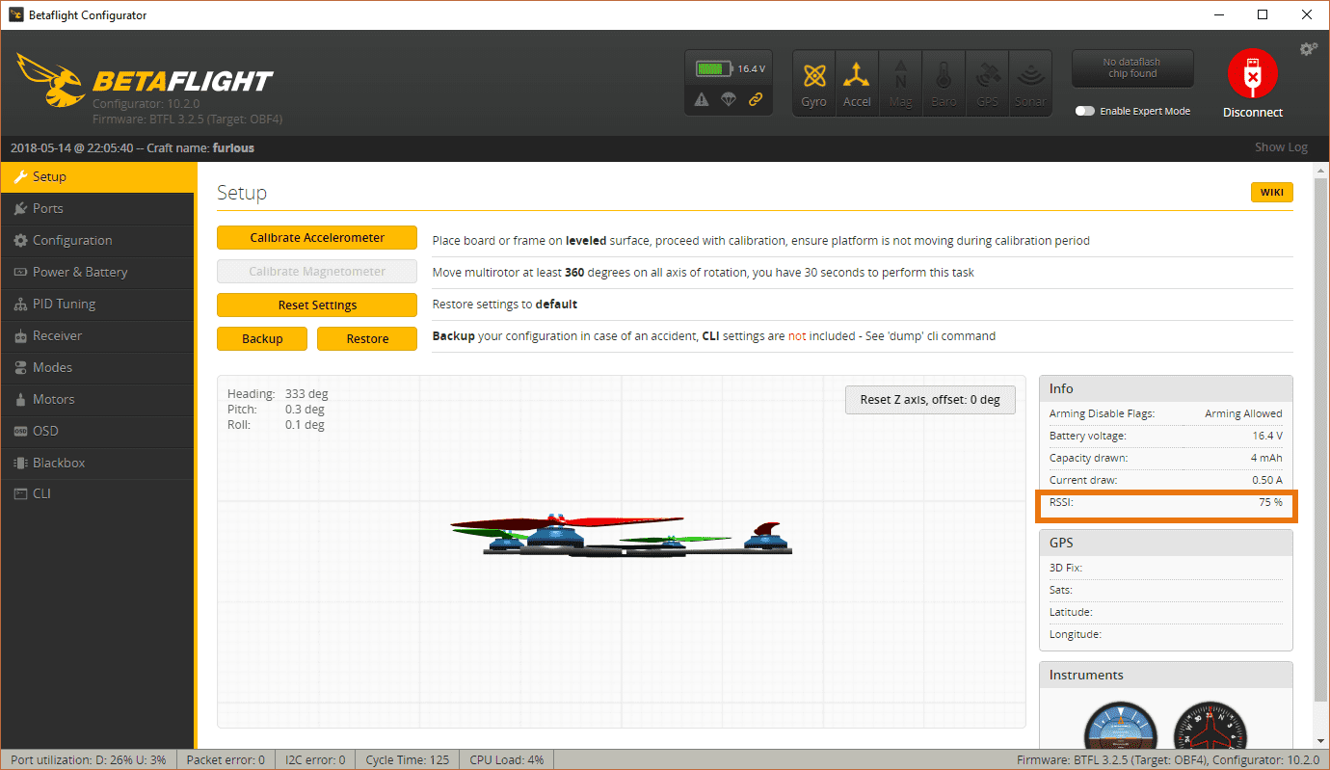Open options via the gear icon
1330x770 pixels.
(1308, 48)
